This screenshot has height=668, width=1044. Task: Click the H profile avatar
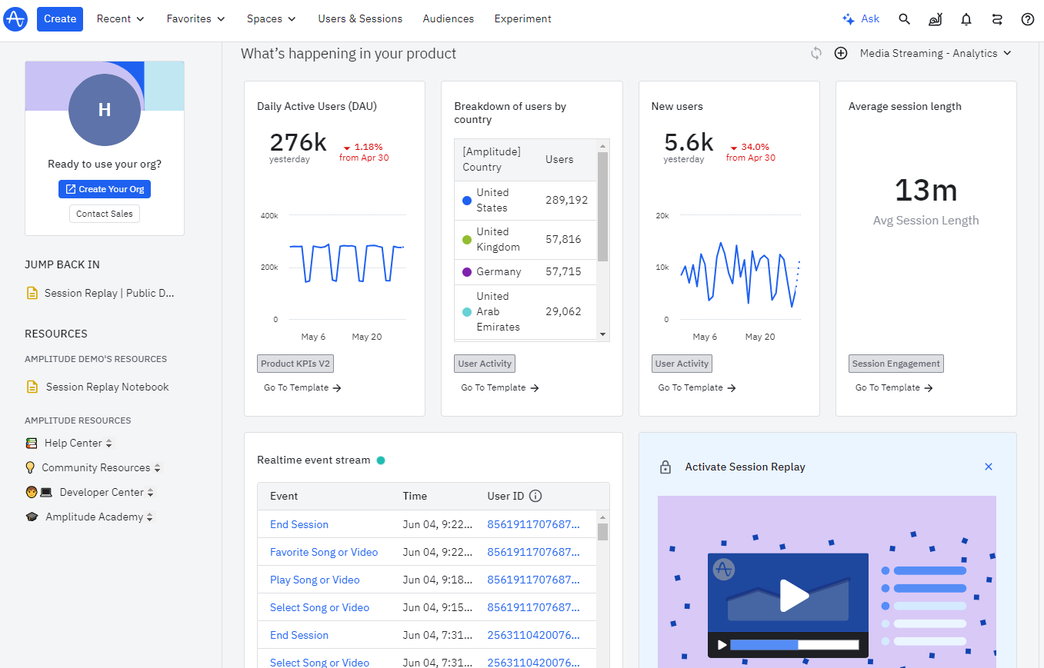click(105, 110)
